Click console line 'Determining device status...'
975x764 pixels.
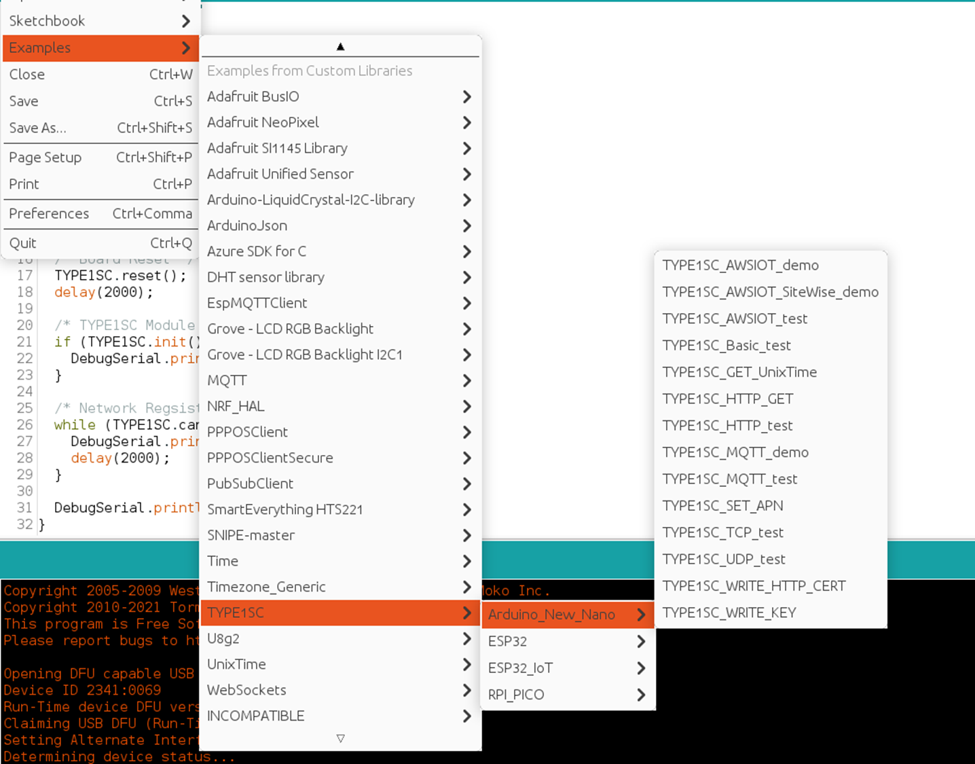[119, 757]
